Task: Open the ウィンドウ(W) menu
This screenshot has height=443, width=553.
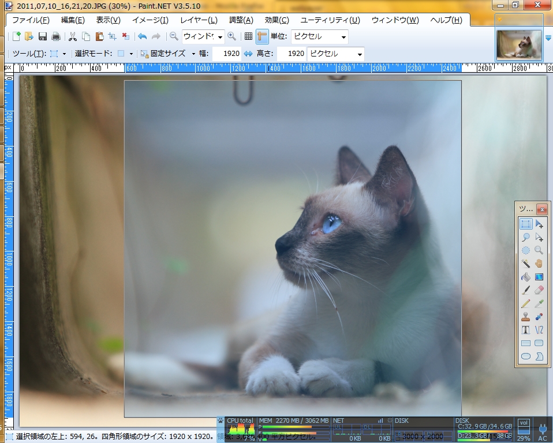Action: [x=395, y=20]
